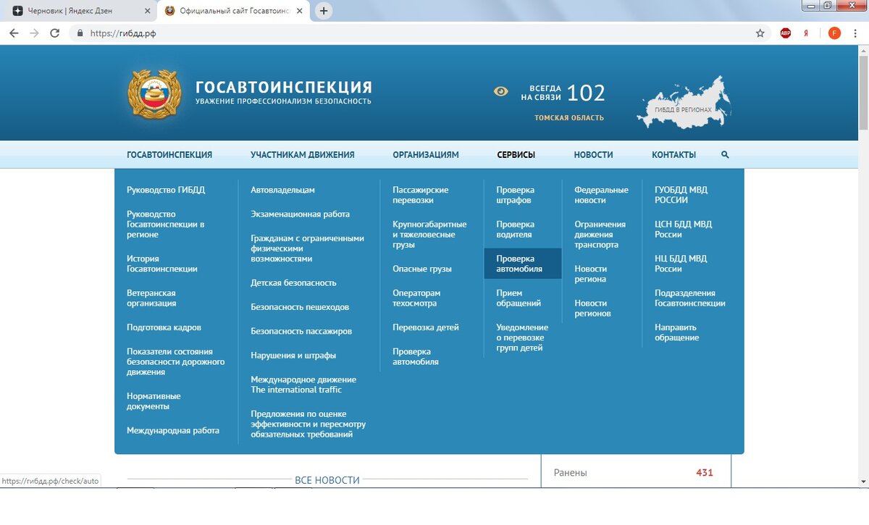Viewport: 869px width, 525px height.
Task: Open Федеральные новости link
Action: click(602, 195)
